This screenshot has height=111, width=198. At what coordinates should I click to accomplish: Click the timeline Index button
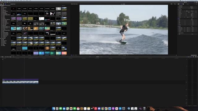(2, 57)
